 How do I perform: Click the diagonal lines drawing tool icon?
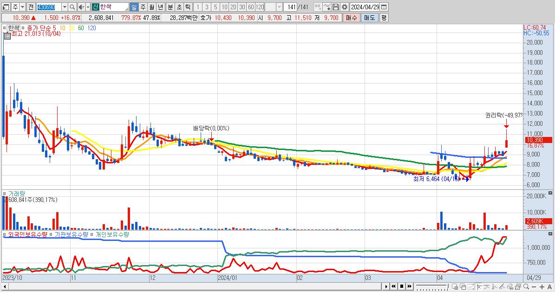click(x=502, y=286)
